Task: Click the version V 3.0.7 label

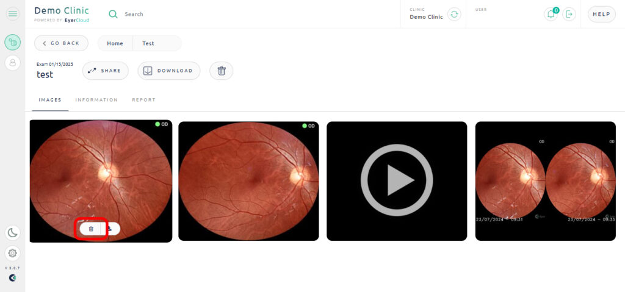Action: [12, 268]
